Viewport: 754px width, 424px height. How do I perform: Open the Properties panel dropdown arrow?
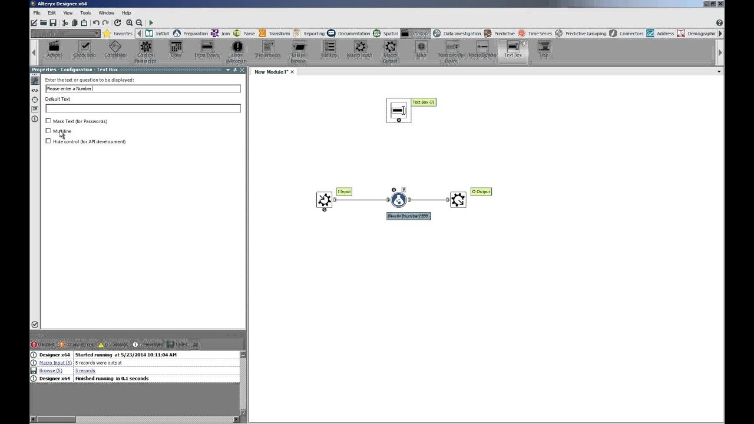point(227,69)
